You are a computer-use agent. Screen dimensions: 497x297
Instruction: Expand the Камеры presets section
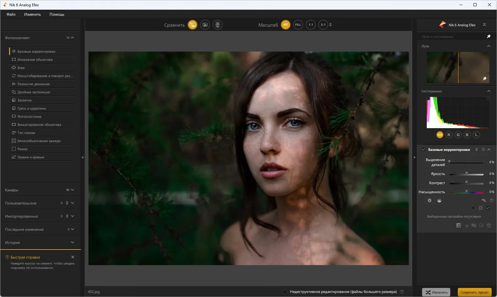click(x=72, y=190)
